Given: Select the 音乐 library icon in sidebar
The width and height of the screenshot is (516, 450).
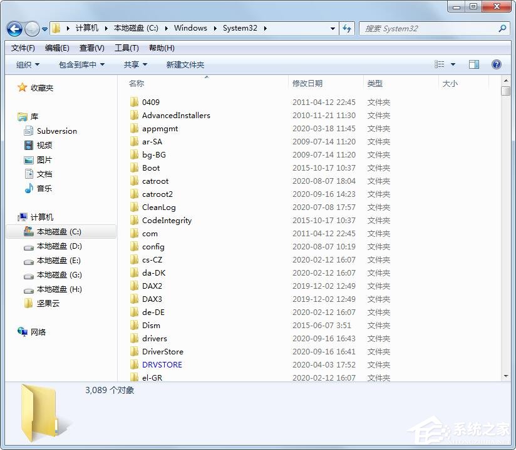Looking at the screenshot, I should 30,188.
